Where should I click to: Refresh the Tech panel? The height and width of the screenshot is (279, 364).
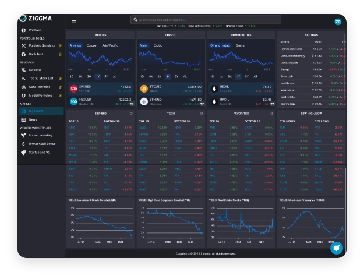click(201, 114)
